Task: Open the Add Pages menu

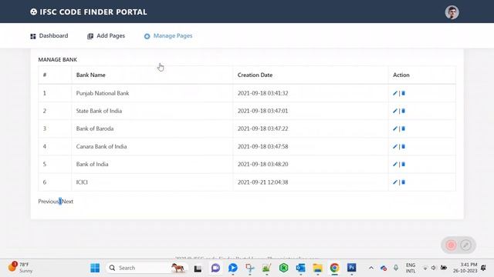Action: tap(107, 36)
